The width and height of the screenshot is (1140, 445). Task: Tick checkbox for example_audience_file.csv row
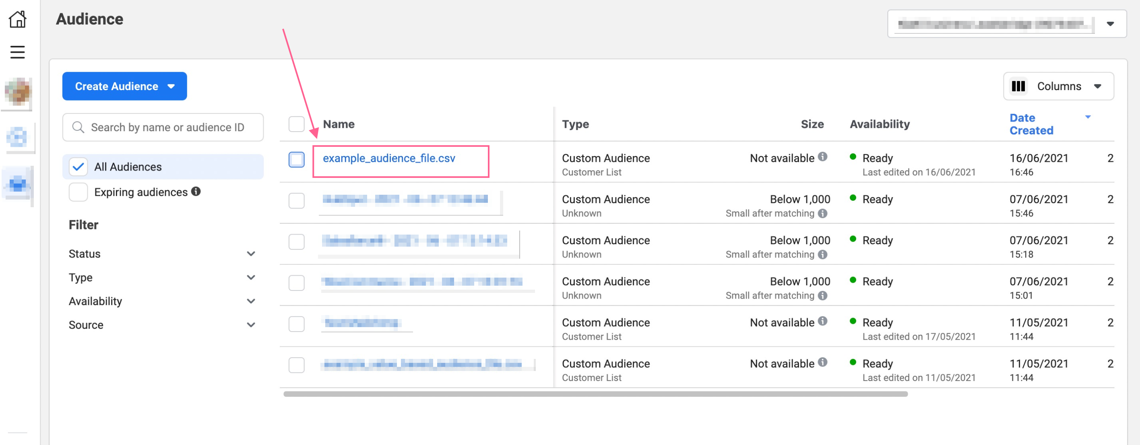click(297, 160)
